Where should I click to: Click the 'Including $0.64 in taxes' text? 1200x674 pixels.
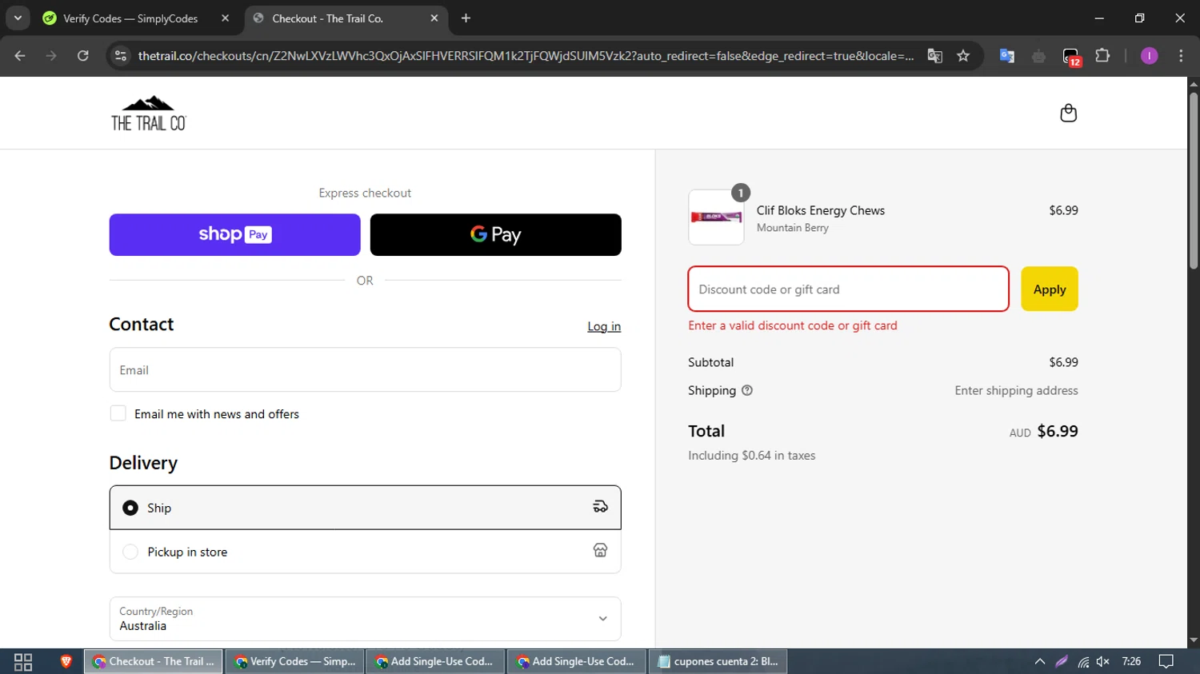point(751,455)
